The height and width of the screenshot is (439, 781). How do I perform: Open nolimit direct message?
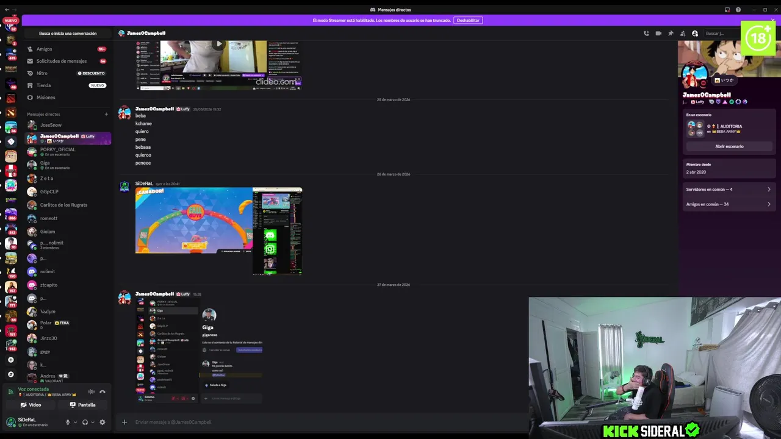tap(67, 271)
